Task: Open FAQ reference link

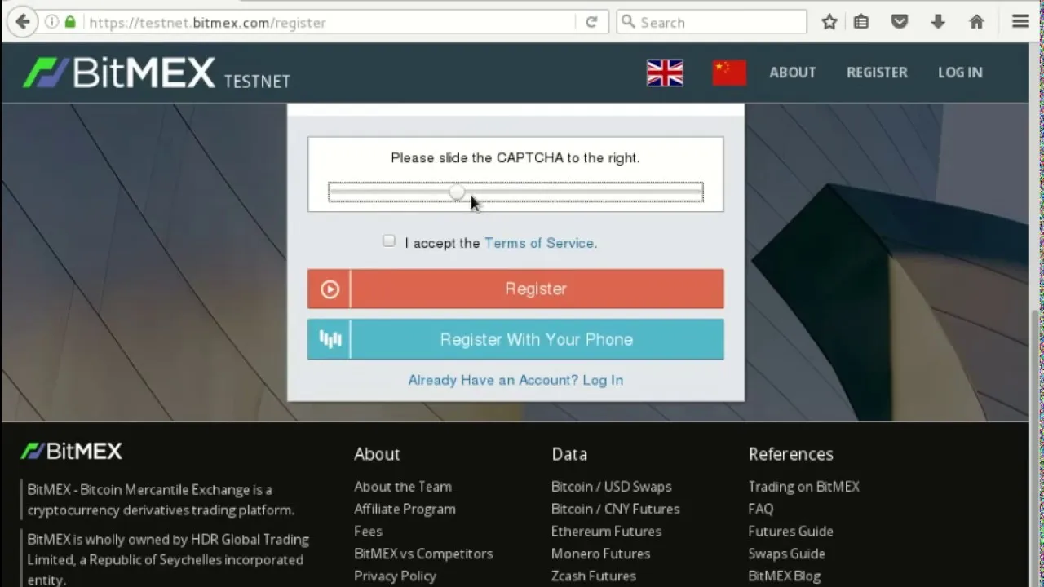Action: (761, 509)
